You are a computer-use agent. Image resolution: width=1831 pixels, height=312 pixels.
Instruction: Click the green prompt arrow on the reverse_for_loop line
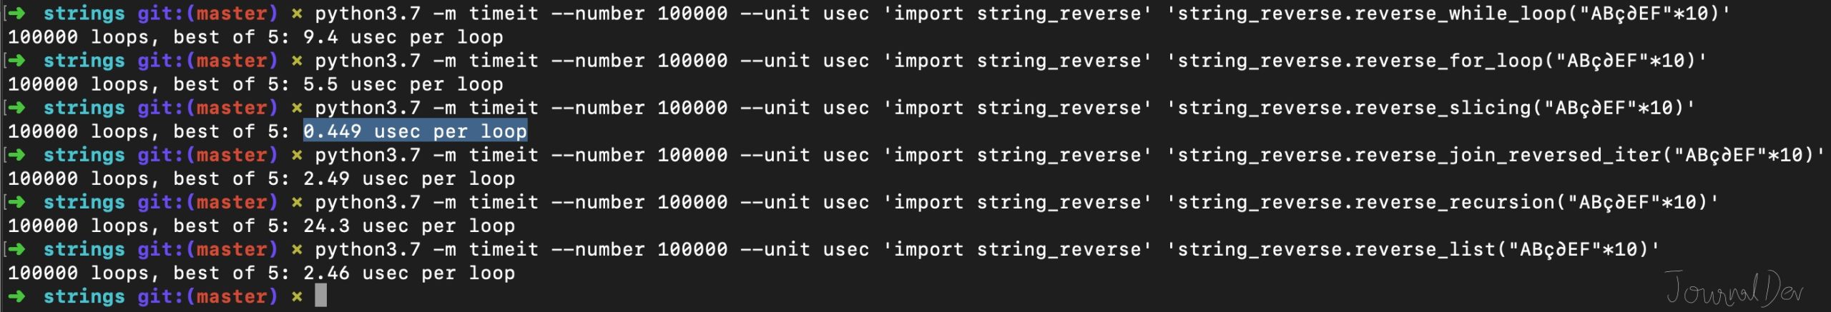click(x=17, y=61)
